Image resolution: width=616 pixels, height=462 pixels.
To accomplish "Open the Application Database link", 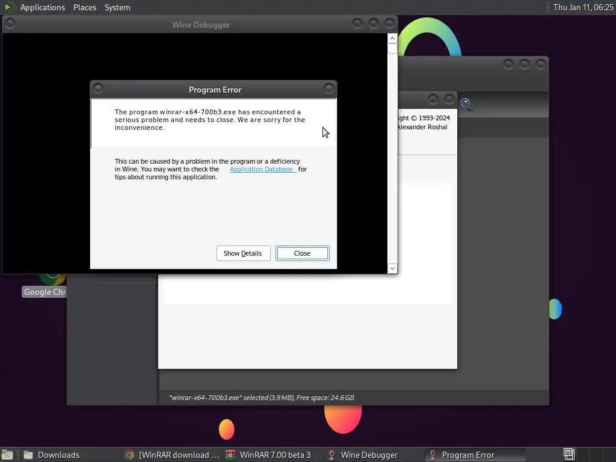I will [x=263, y=169].
